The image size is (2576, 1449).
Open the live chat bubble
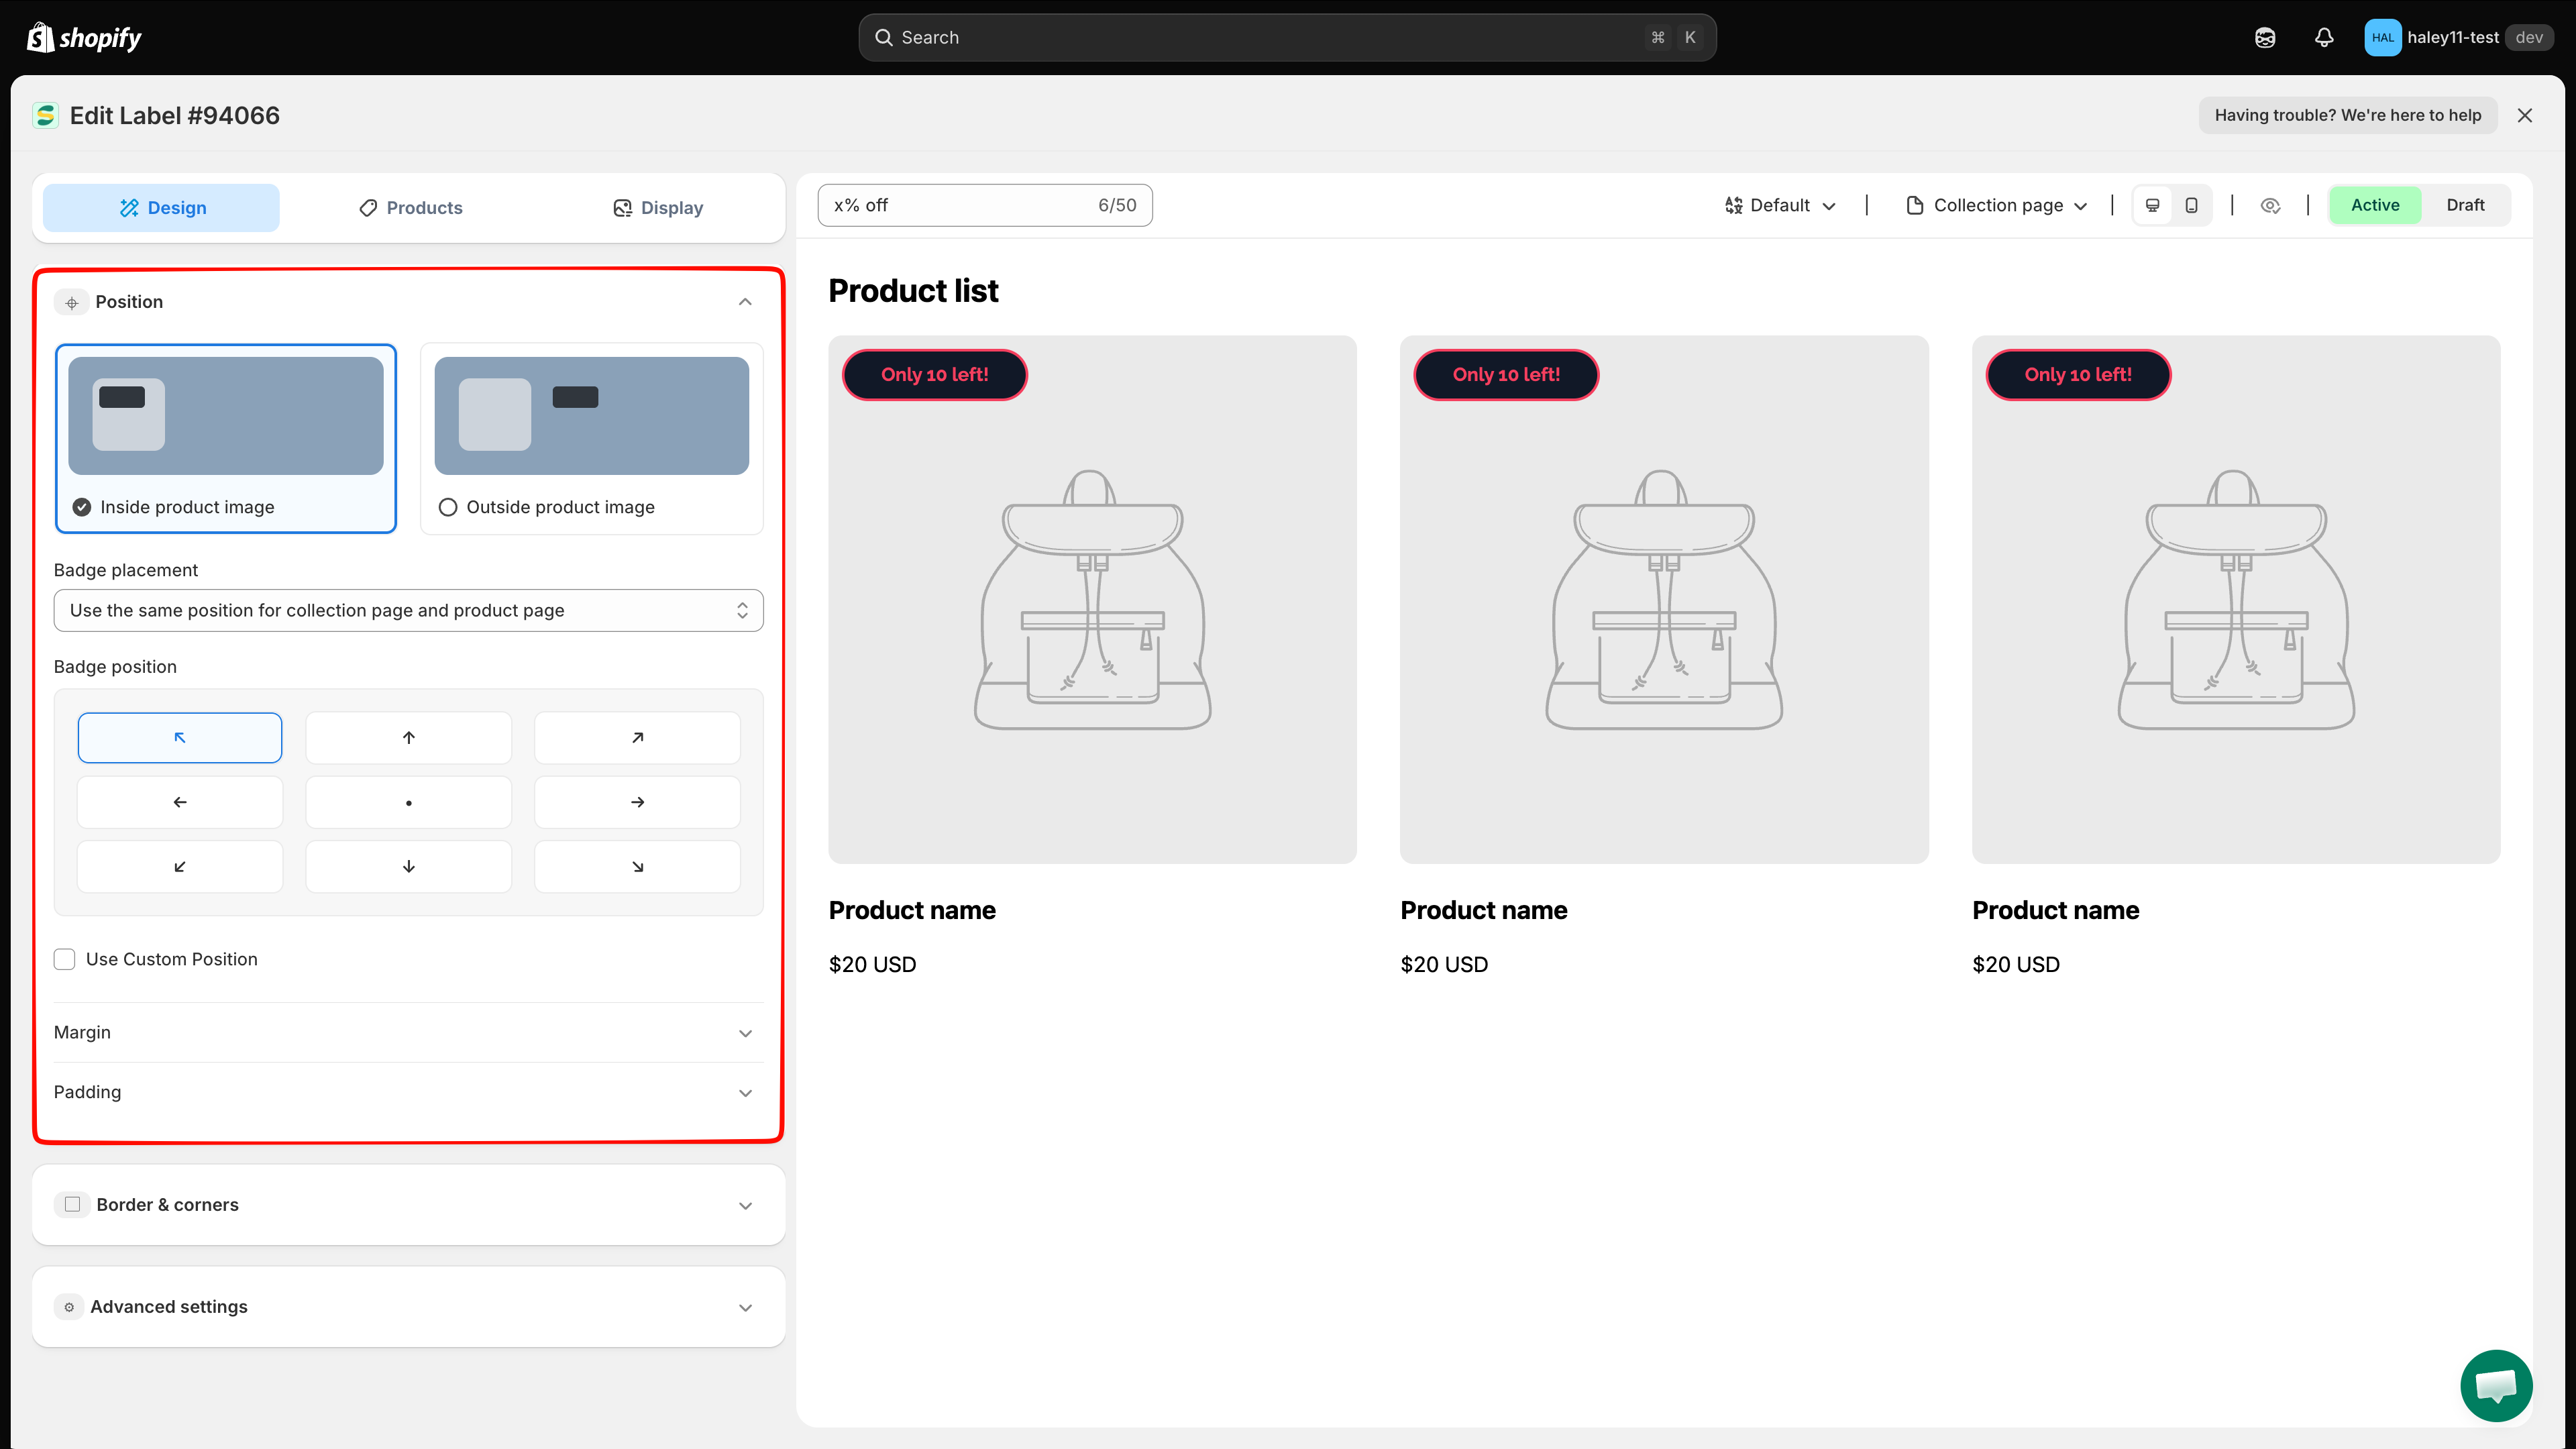pos(2496,1386)
